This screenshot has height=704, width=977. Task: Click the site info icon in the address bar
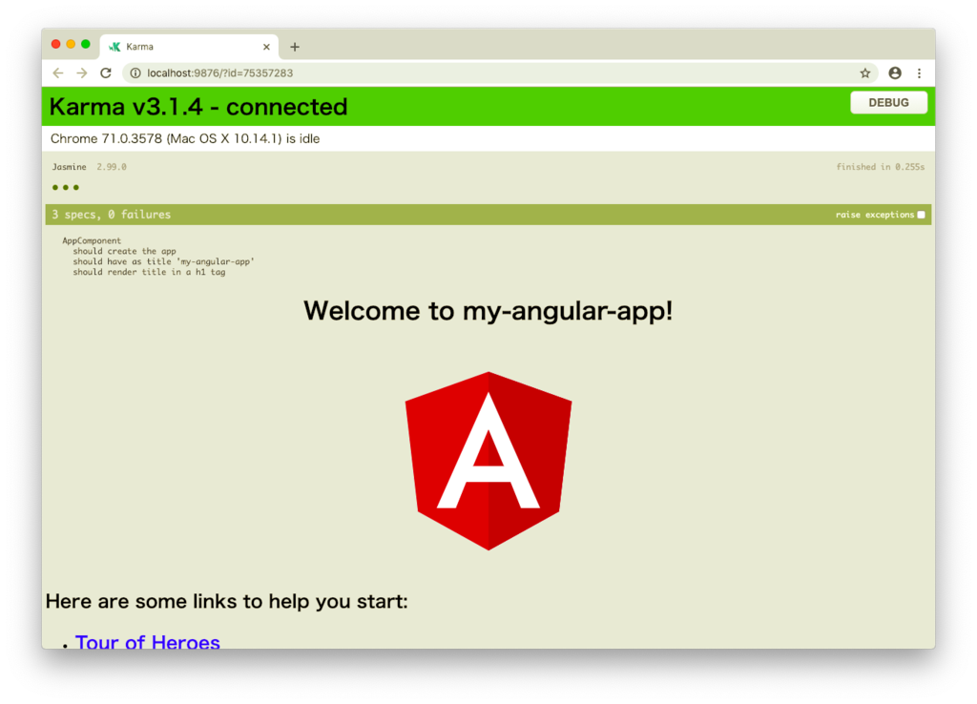coord(135,72)
